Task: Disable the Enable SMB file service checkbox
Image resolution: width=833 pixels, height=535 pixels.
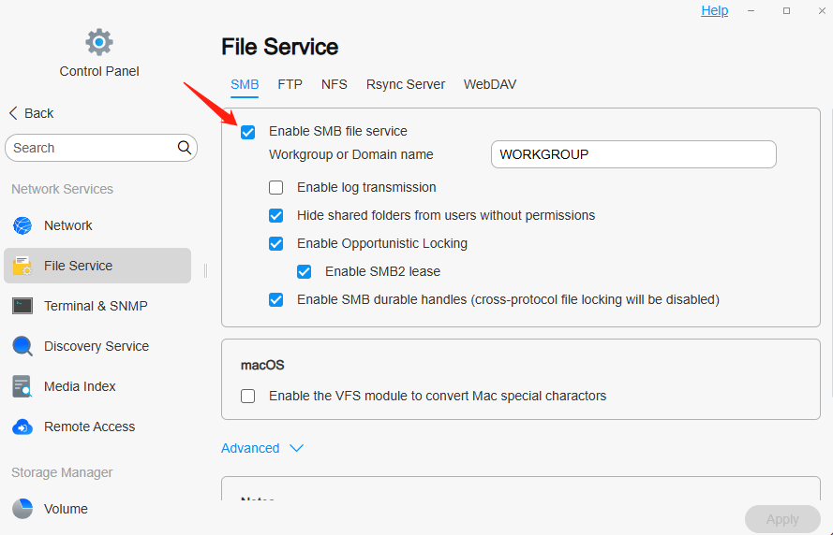Action: pos(247,132)
